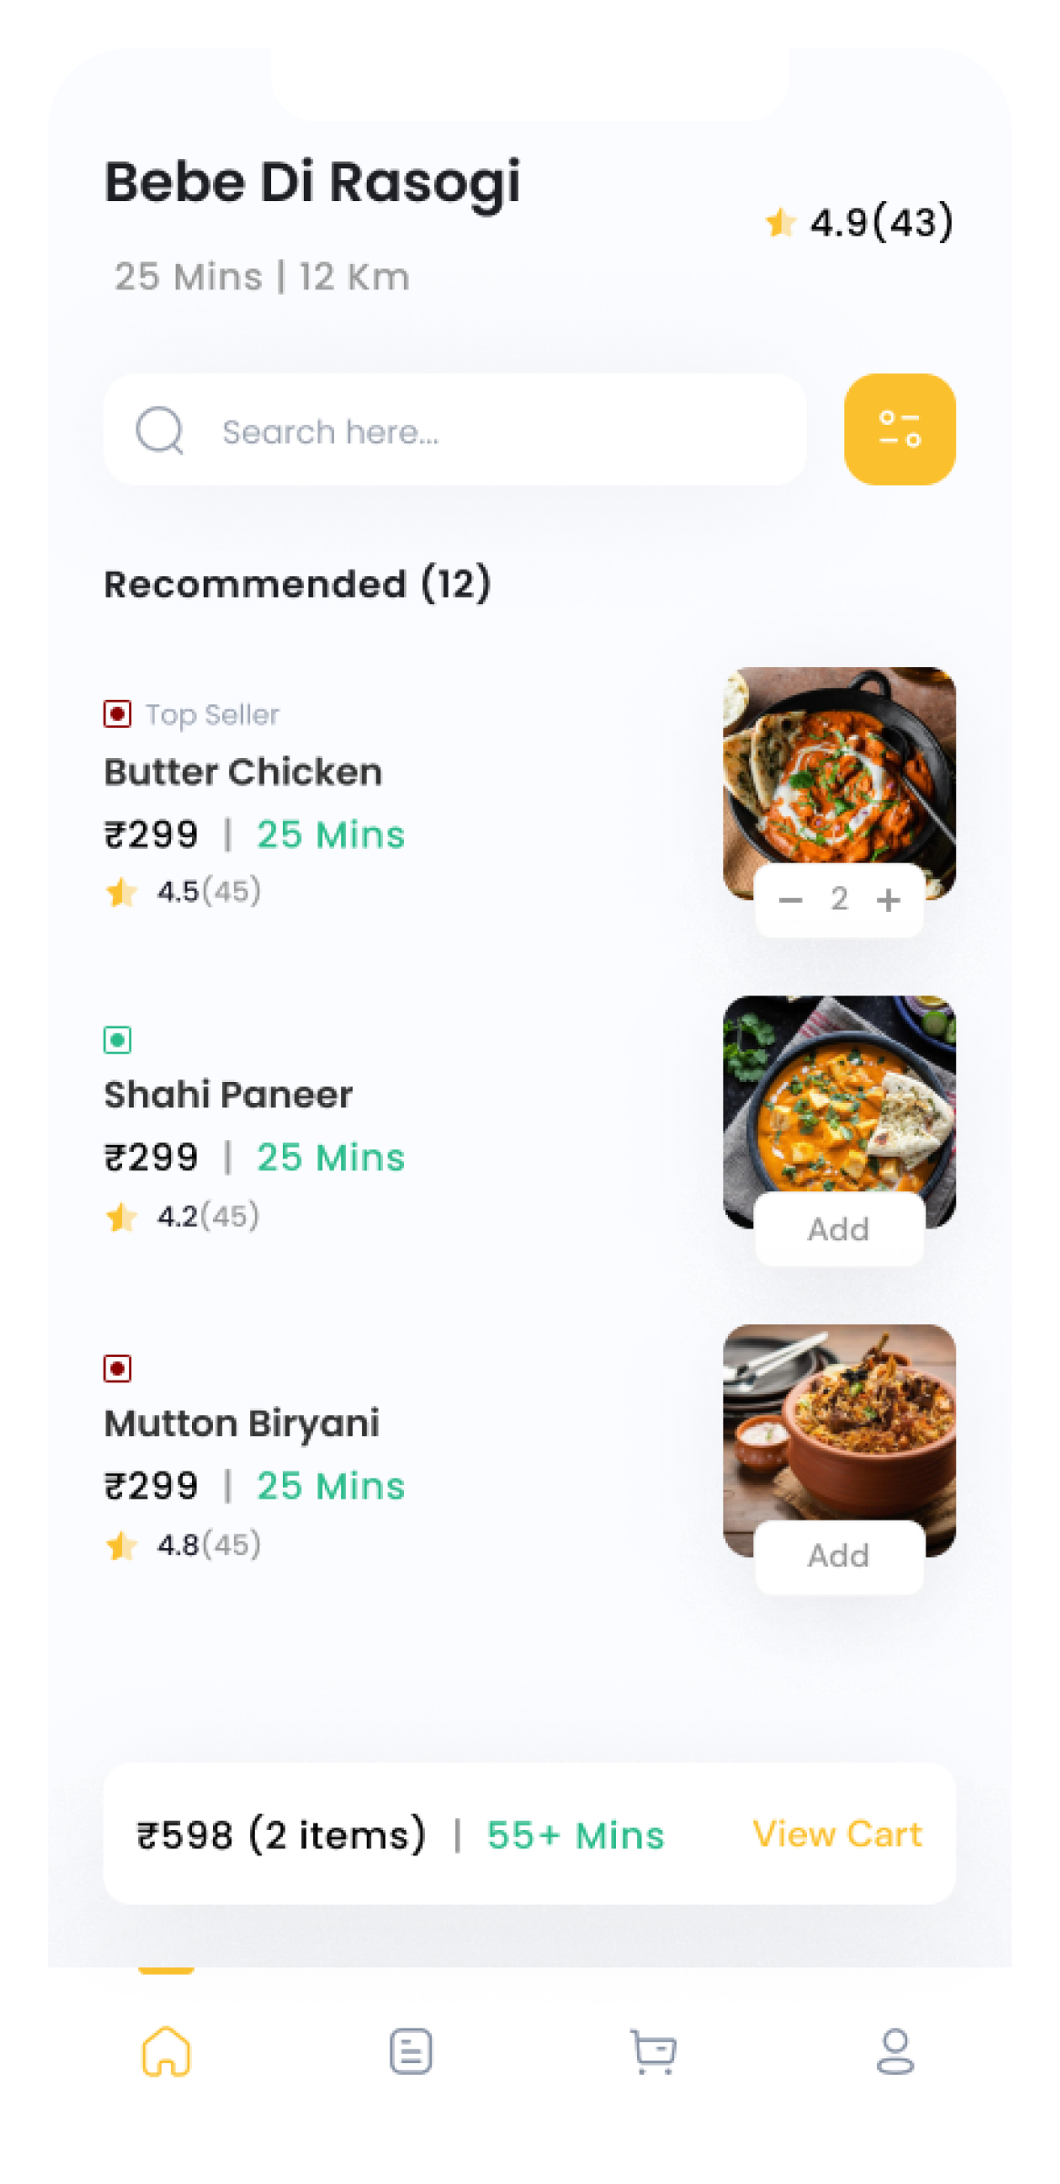Open the profile icon in bottom navigation
Screen dimensions: 1060x2184
coord(895,2051)
